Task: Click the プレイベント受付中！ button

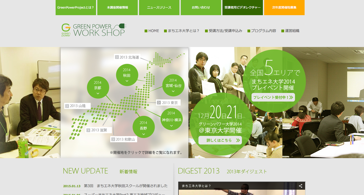Action: (273, 97)
